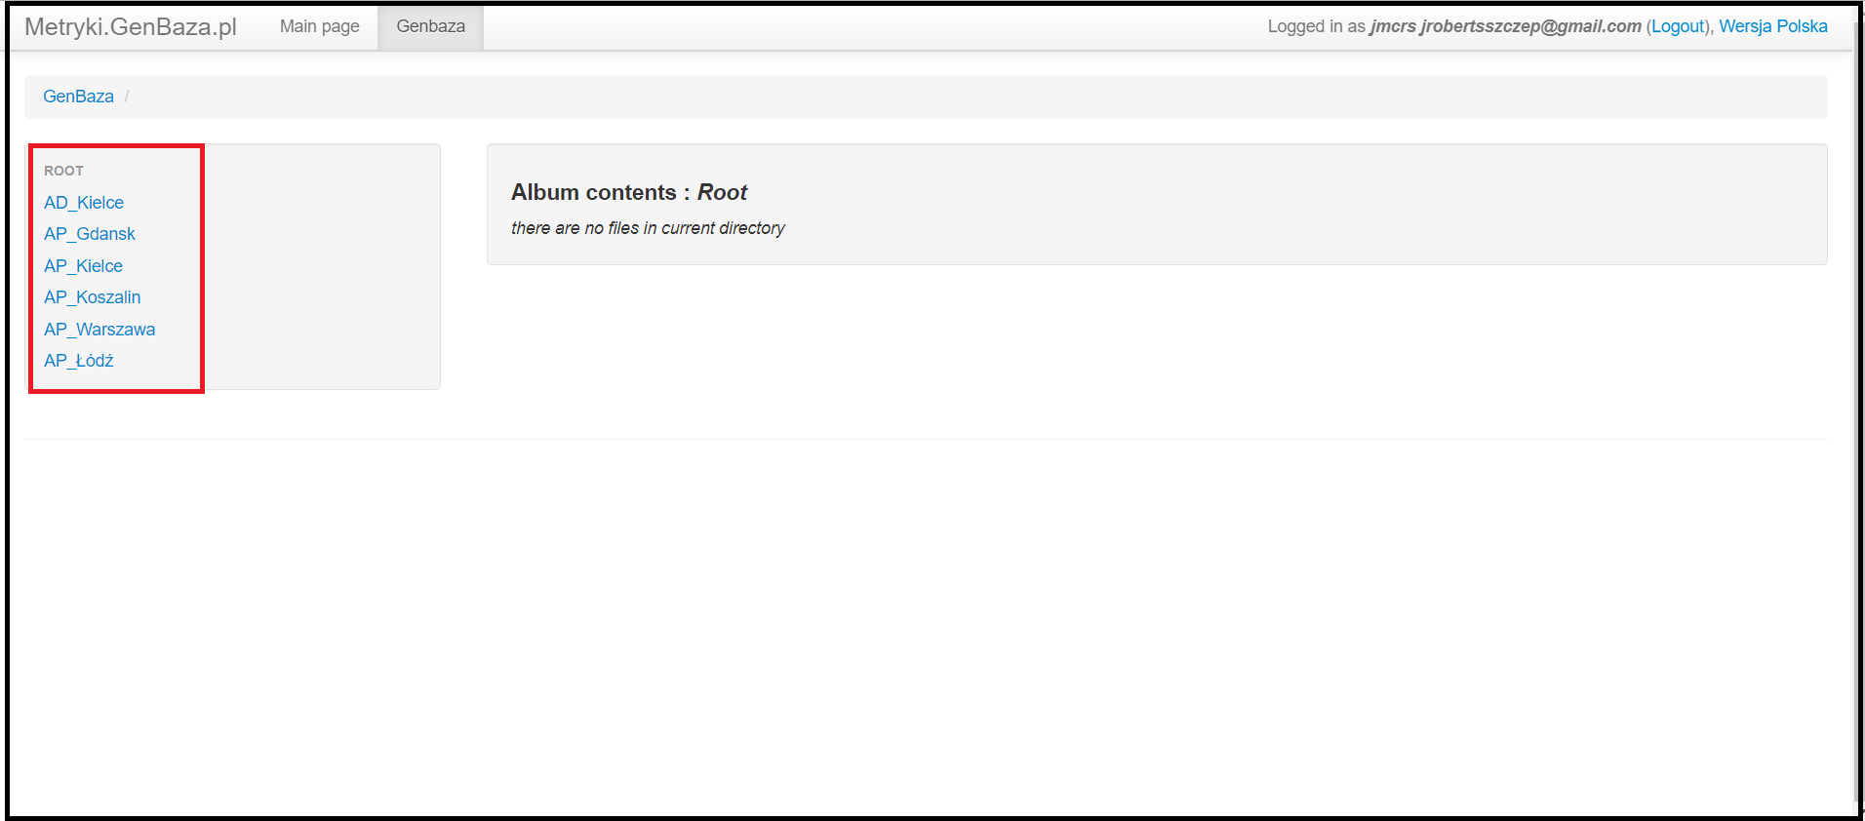Image resolution: width=1865 pixels, height=821 pixels.
Task: Open the AD_Kielce album
Action: tap(83, 203)
